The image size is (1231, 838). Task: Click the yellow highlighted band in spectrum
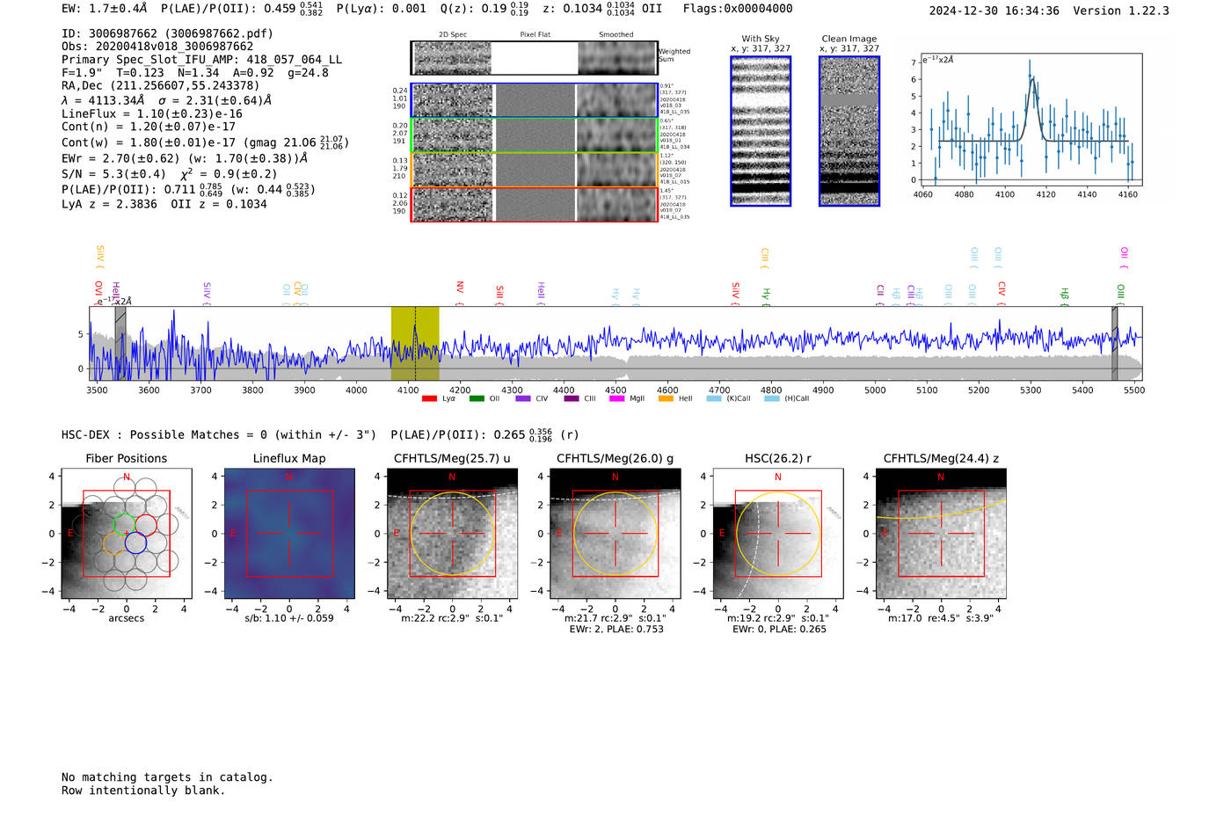[415, 344]
